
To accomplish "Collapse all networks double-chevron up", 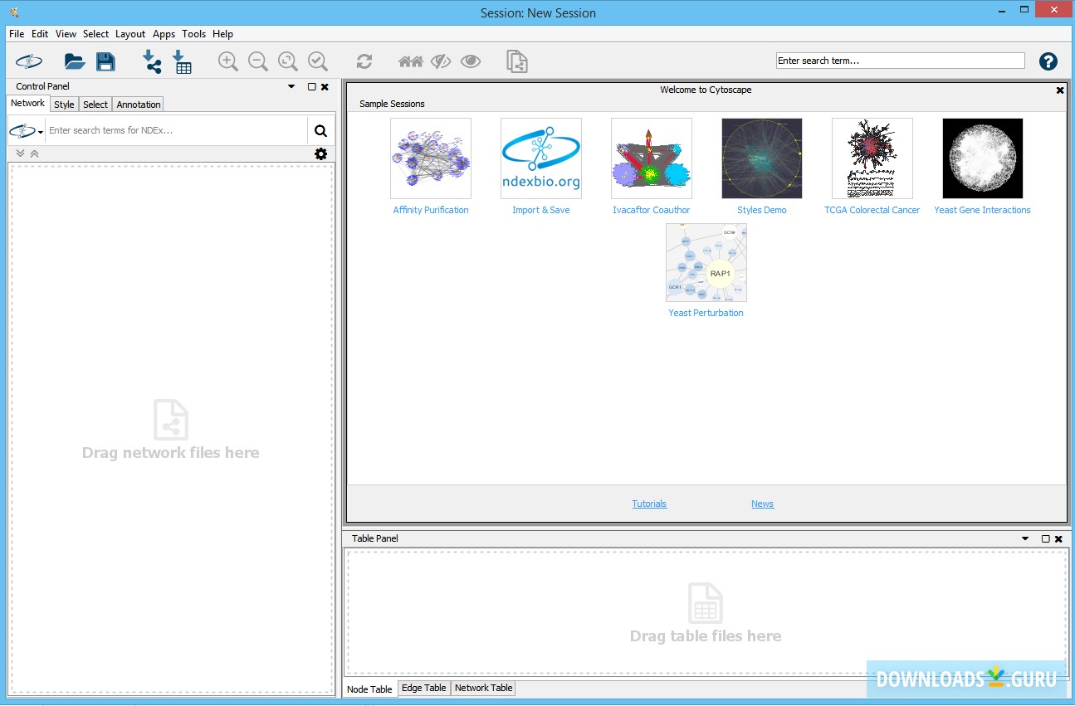I will (34, 153).
